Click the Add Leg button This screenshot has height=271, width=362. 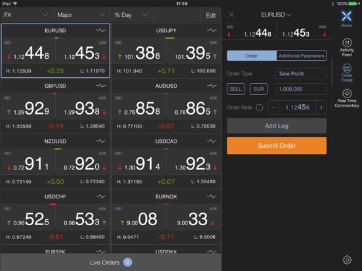point(277,126)
